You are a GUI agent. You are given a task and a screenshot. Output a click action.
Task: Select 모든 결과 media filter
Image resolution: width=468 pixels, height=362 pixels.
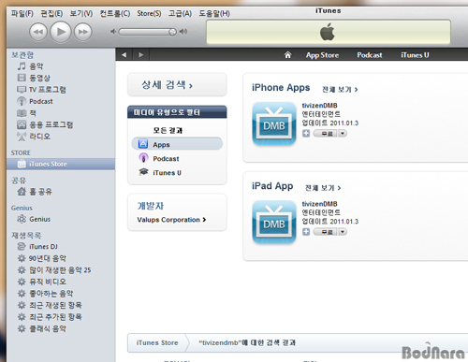point(168,130)
